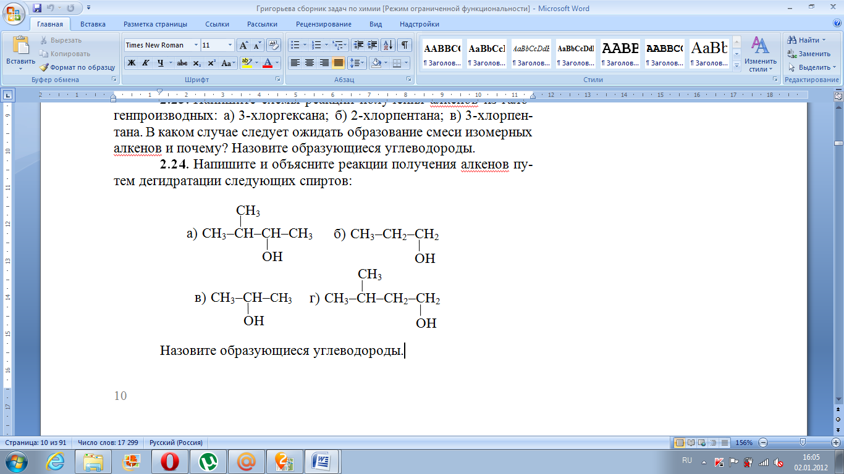Screen dimensions: 844x474
Task: Apply subscript (x₂) formatting
Action: point(196,63)
